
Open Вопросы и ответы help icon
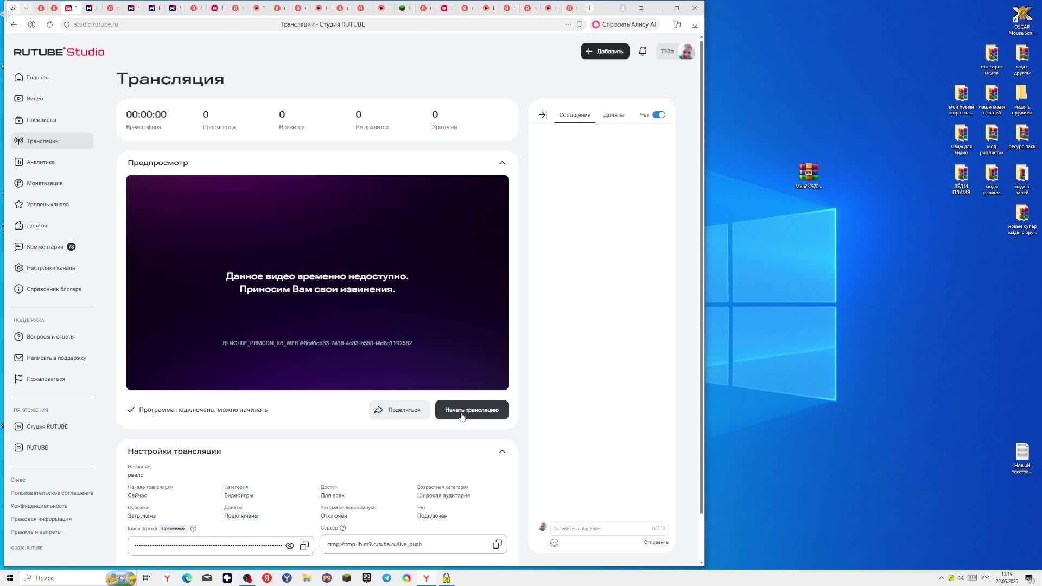click(18, 337)
